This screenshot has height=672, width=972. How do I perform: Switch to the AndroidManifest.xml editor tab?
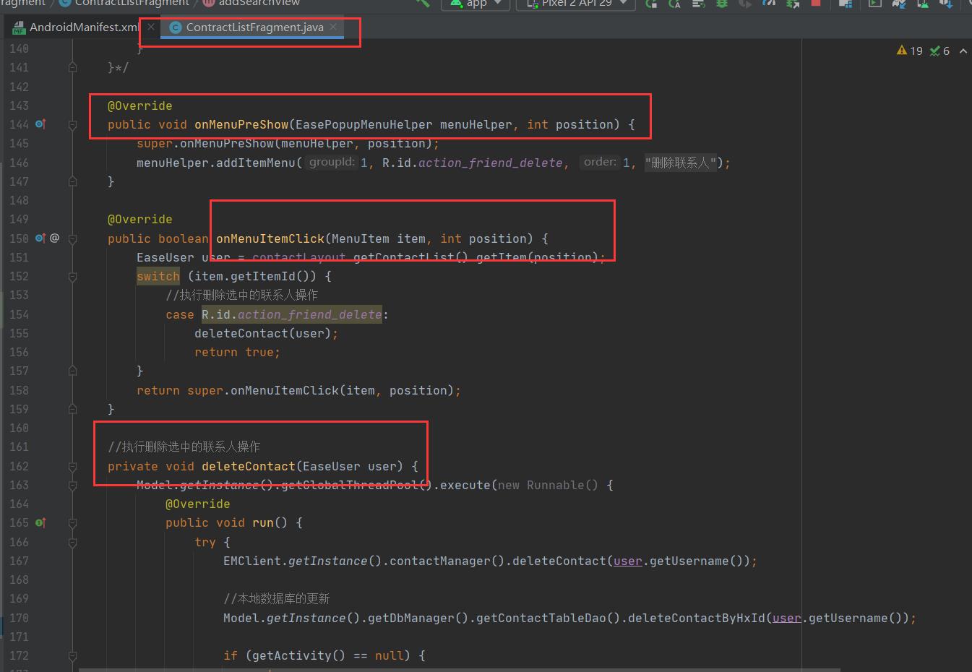pos(77,27)
